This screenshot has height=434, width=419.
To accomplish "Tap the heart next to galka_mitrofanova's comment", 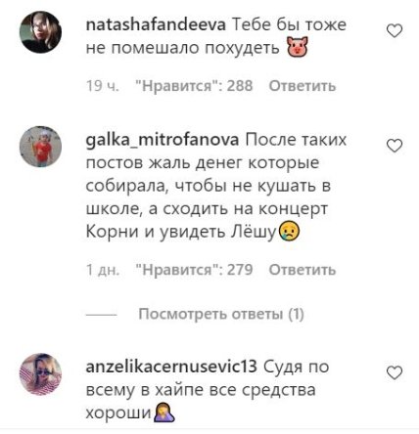I will (395, 146).
